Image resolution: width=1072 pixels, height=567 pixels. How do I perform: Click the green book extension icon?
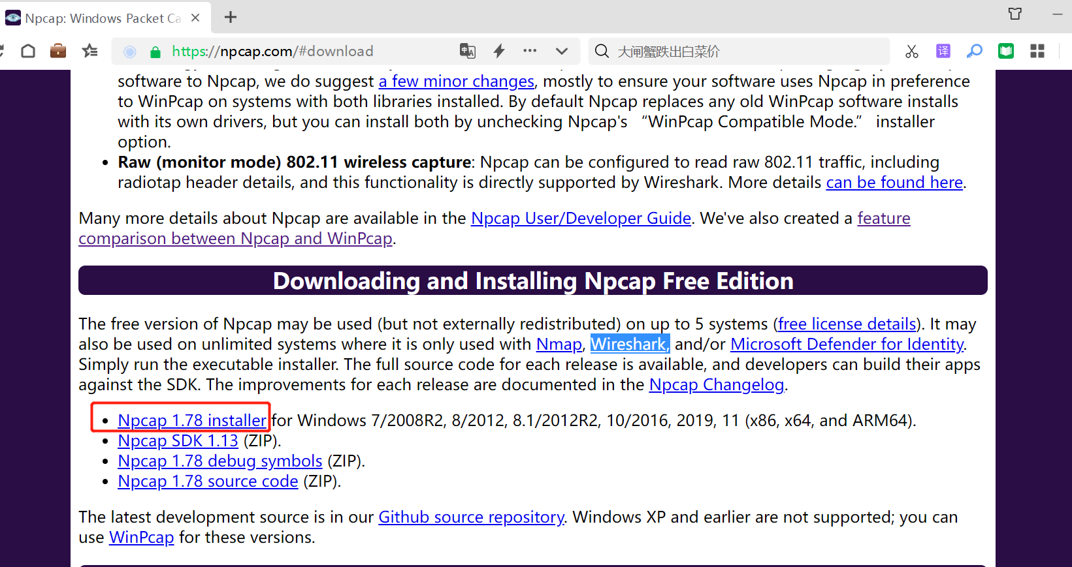pyautogui.click(x=1006, y=51)
